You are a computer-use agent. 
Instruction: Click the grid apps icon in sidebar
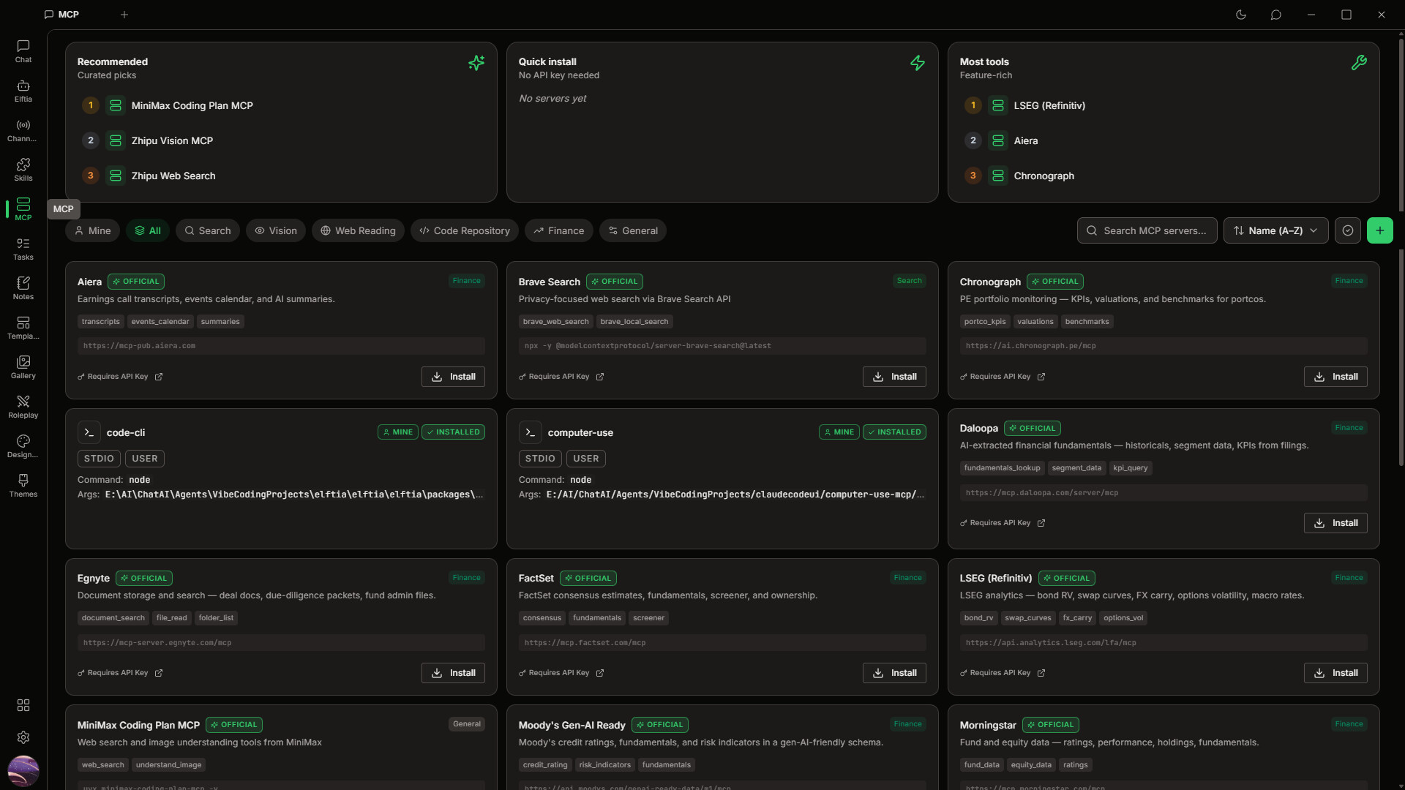click(23, 705)
